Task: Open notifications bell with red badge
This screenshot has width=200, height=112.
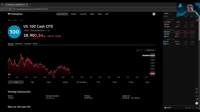Action: click(x=197, y=100)
